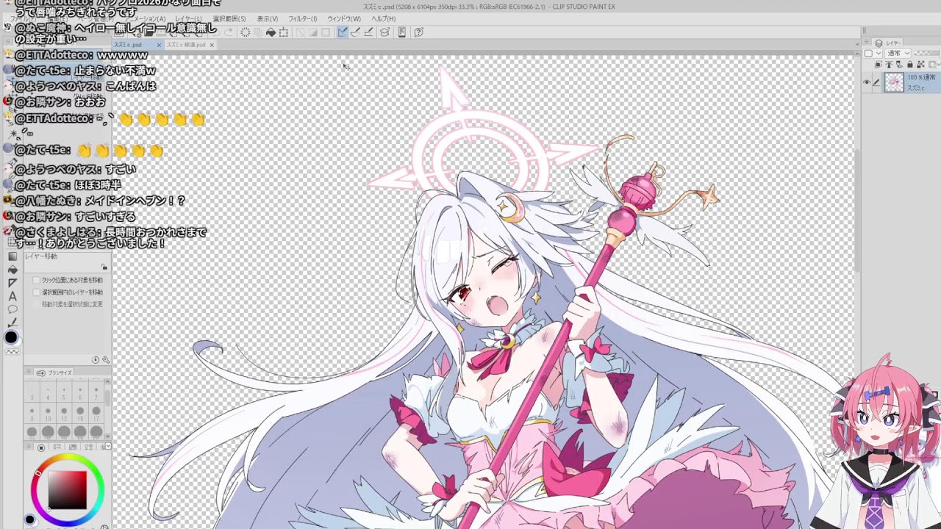The image size is (941, 529).
Task: Click the Clear (dotted circle) command icon
Action: coord(245,32)
